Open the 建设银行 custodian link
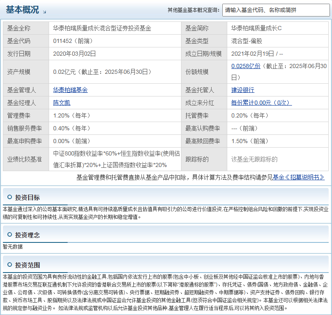 243,90
